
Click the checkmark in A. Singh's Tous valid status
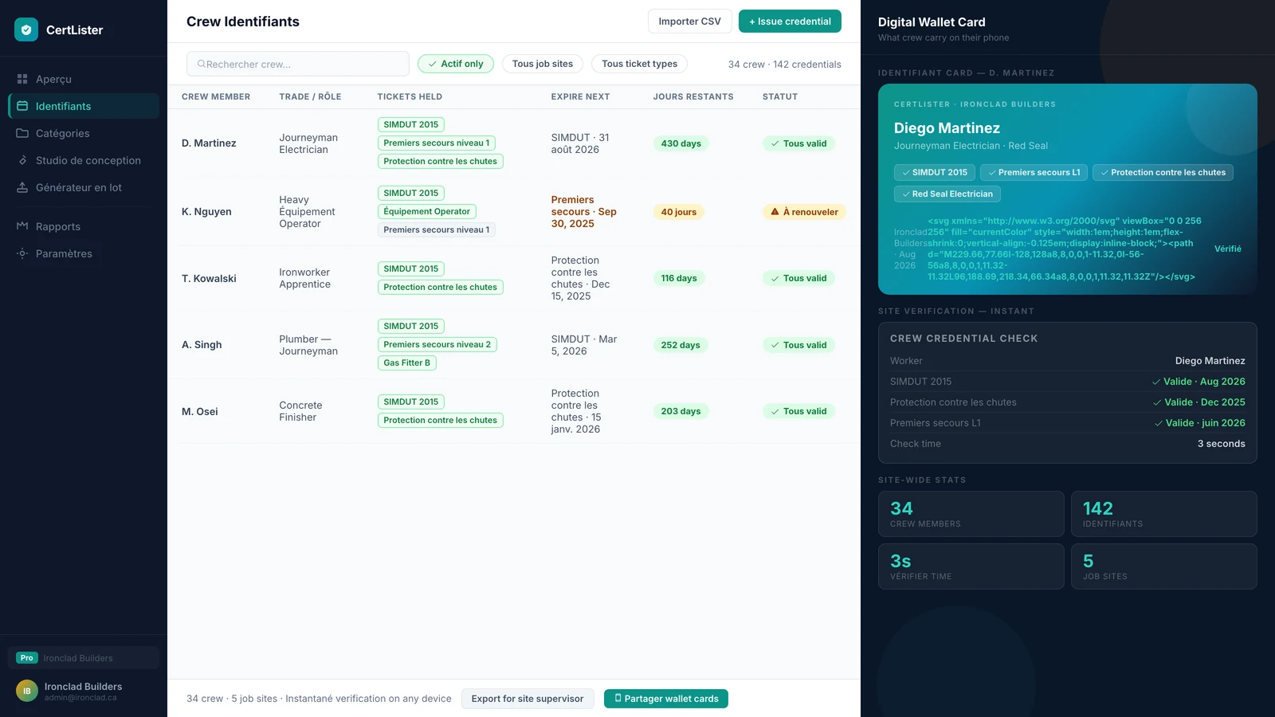coord(775,345)
